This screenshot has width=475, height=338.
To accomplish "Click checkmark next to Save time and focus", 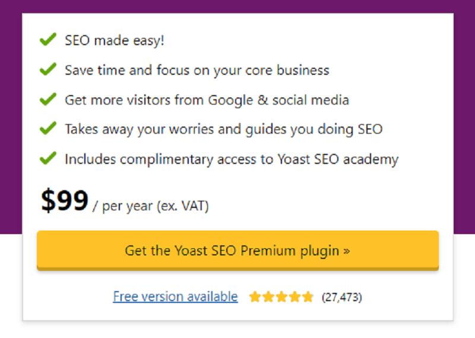I will (x=48, y=69).
